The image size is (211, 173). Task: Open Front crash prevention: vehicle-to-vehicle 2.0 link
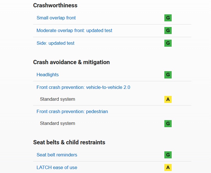(83, 87)
